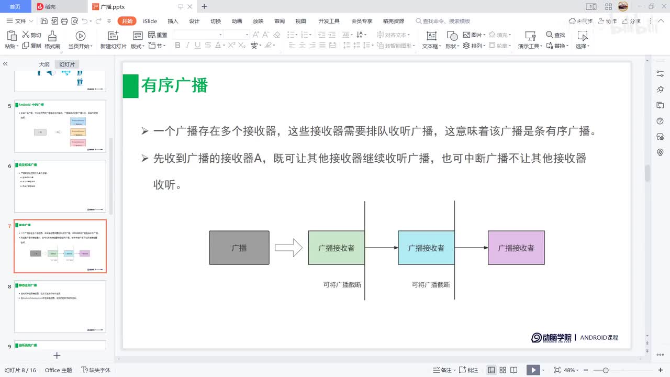
Task: Click the Find (查找) magnifier icon
Action: [x=549, y=35]
